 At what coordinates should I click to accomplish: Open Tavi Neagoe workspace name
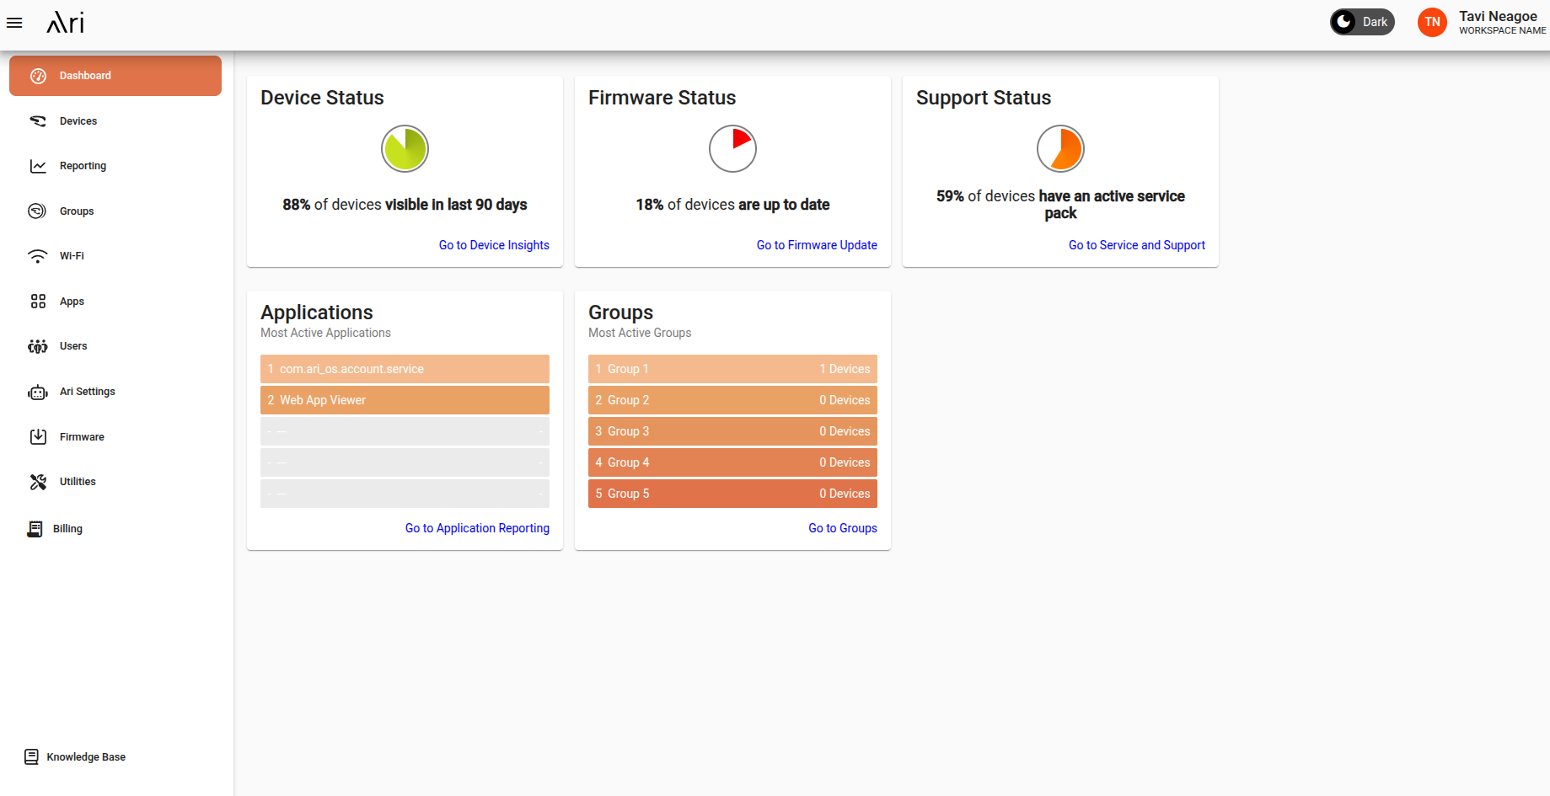(x=1502, y=23)
